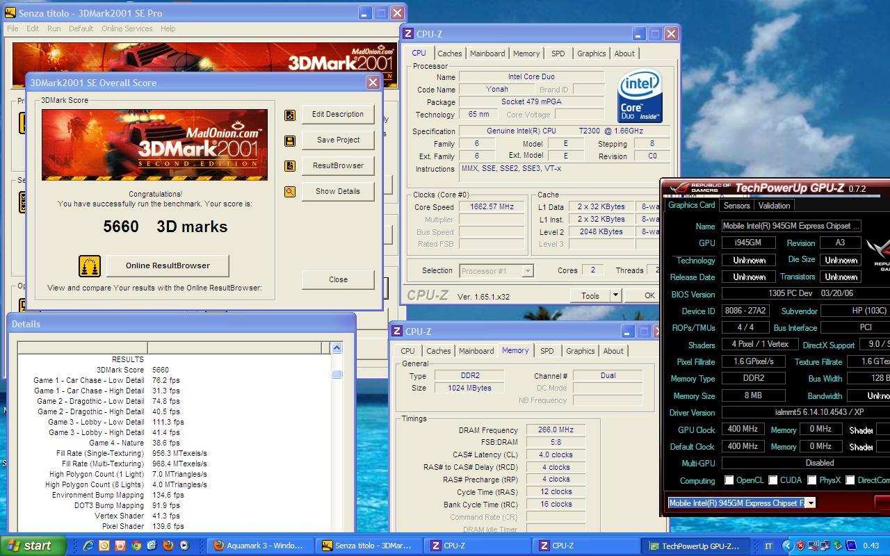The width and height of the screenshot is (890, 556).
Task: Expand hidden tray icons with arrow
Action: [787, 546]
